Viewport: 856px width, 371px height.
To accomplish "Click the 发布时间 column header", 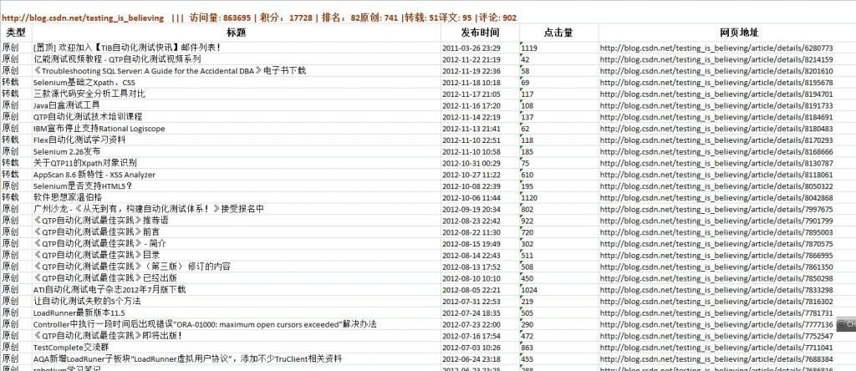I will pyautogui.click(x=480, y=33).
